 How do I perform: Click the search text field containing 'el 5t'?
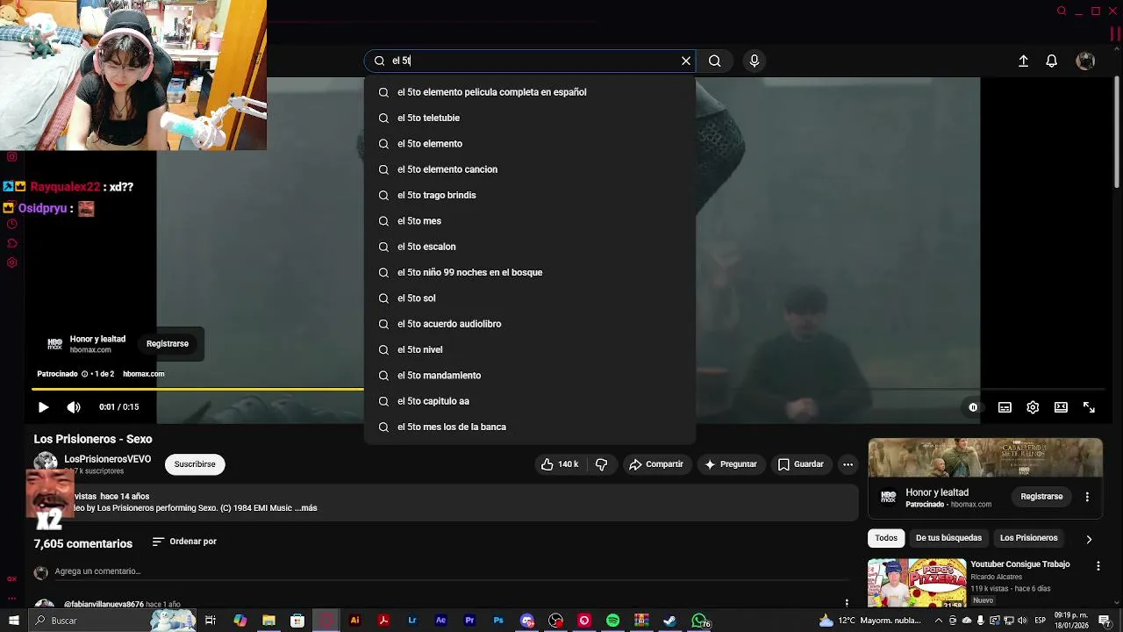531,61
